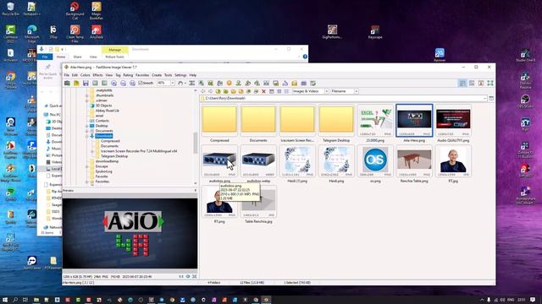The image size is (542, 304).
Task: Expand the .thumbnails folder node
Action: [x=87, y=95]
